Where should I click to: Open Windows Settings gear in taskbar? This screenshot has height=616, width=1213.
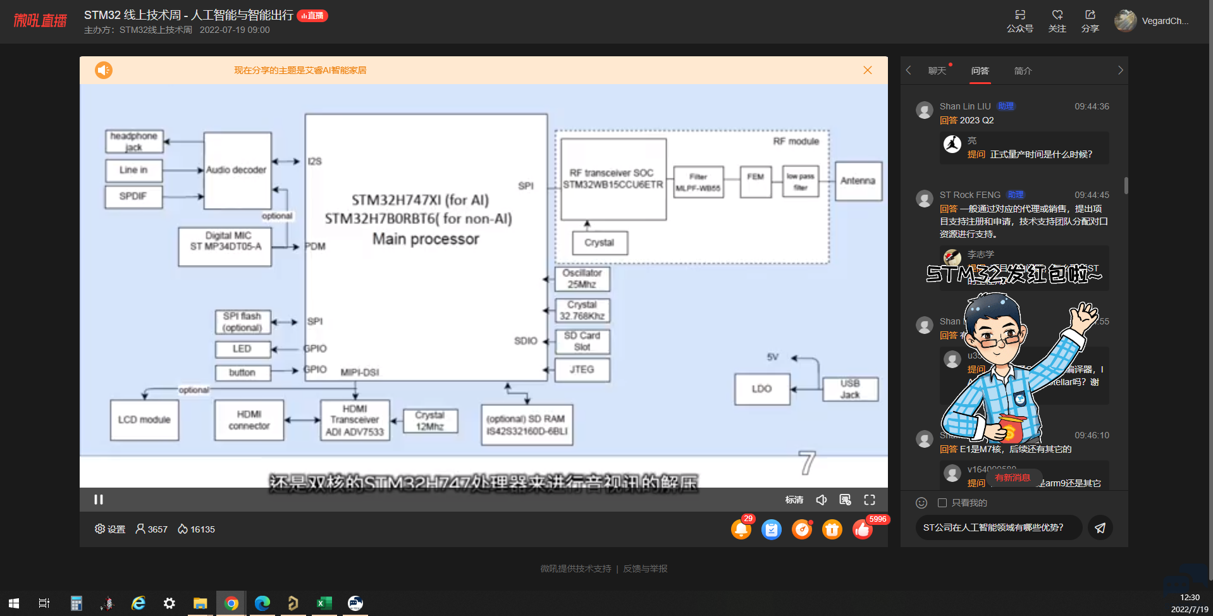click(169, 603)
